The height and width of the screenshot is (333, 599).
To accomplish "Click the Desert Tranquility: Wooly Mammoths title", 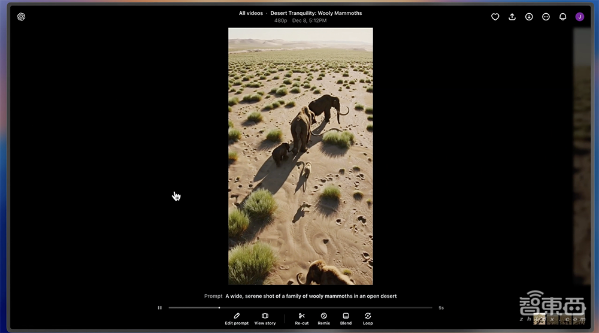I will pyautogui.click(x=316, y=13).
